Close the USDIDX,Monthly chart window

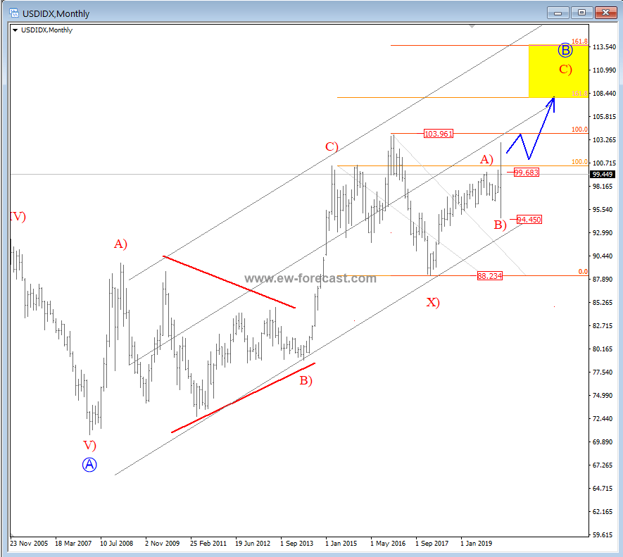[x=605, y=13]
